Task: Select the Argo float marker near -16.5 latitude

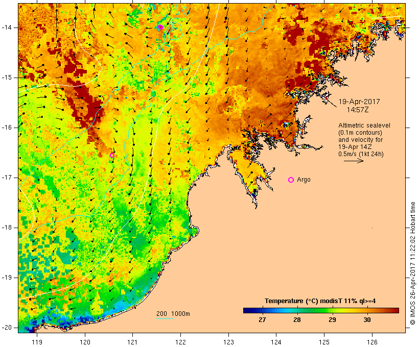Action: coord(112,155)
